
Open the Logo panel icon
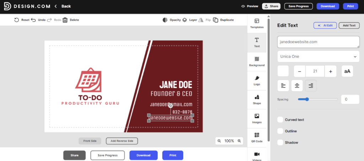[x=257, y=80]
